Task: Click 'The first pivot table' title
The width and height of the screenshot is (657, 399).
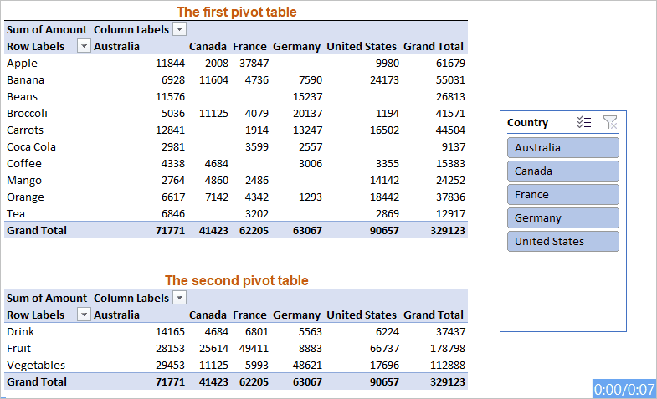Action: 236,12
